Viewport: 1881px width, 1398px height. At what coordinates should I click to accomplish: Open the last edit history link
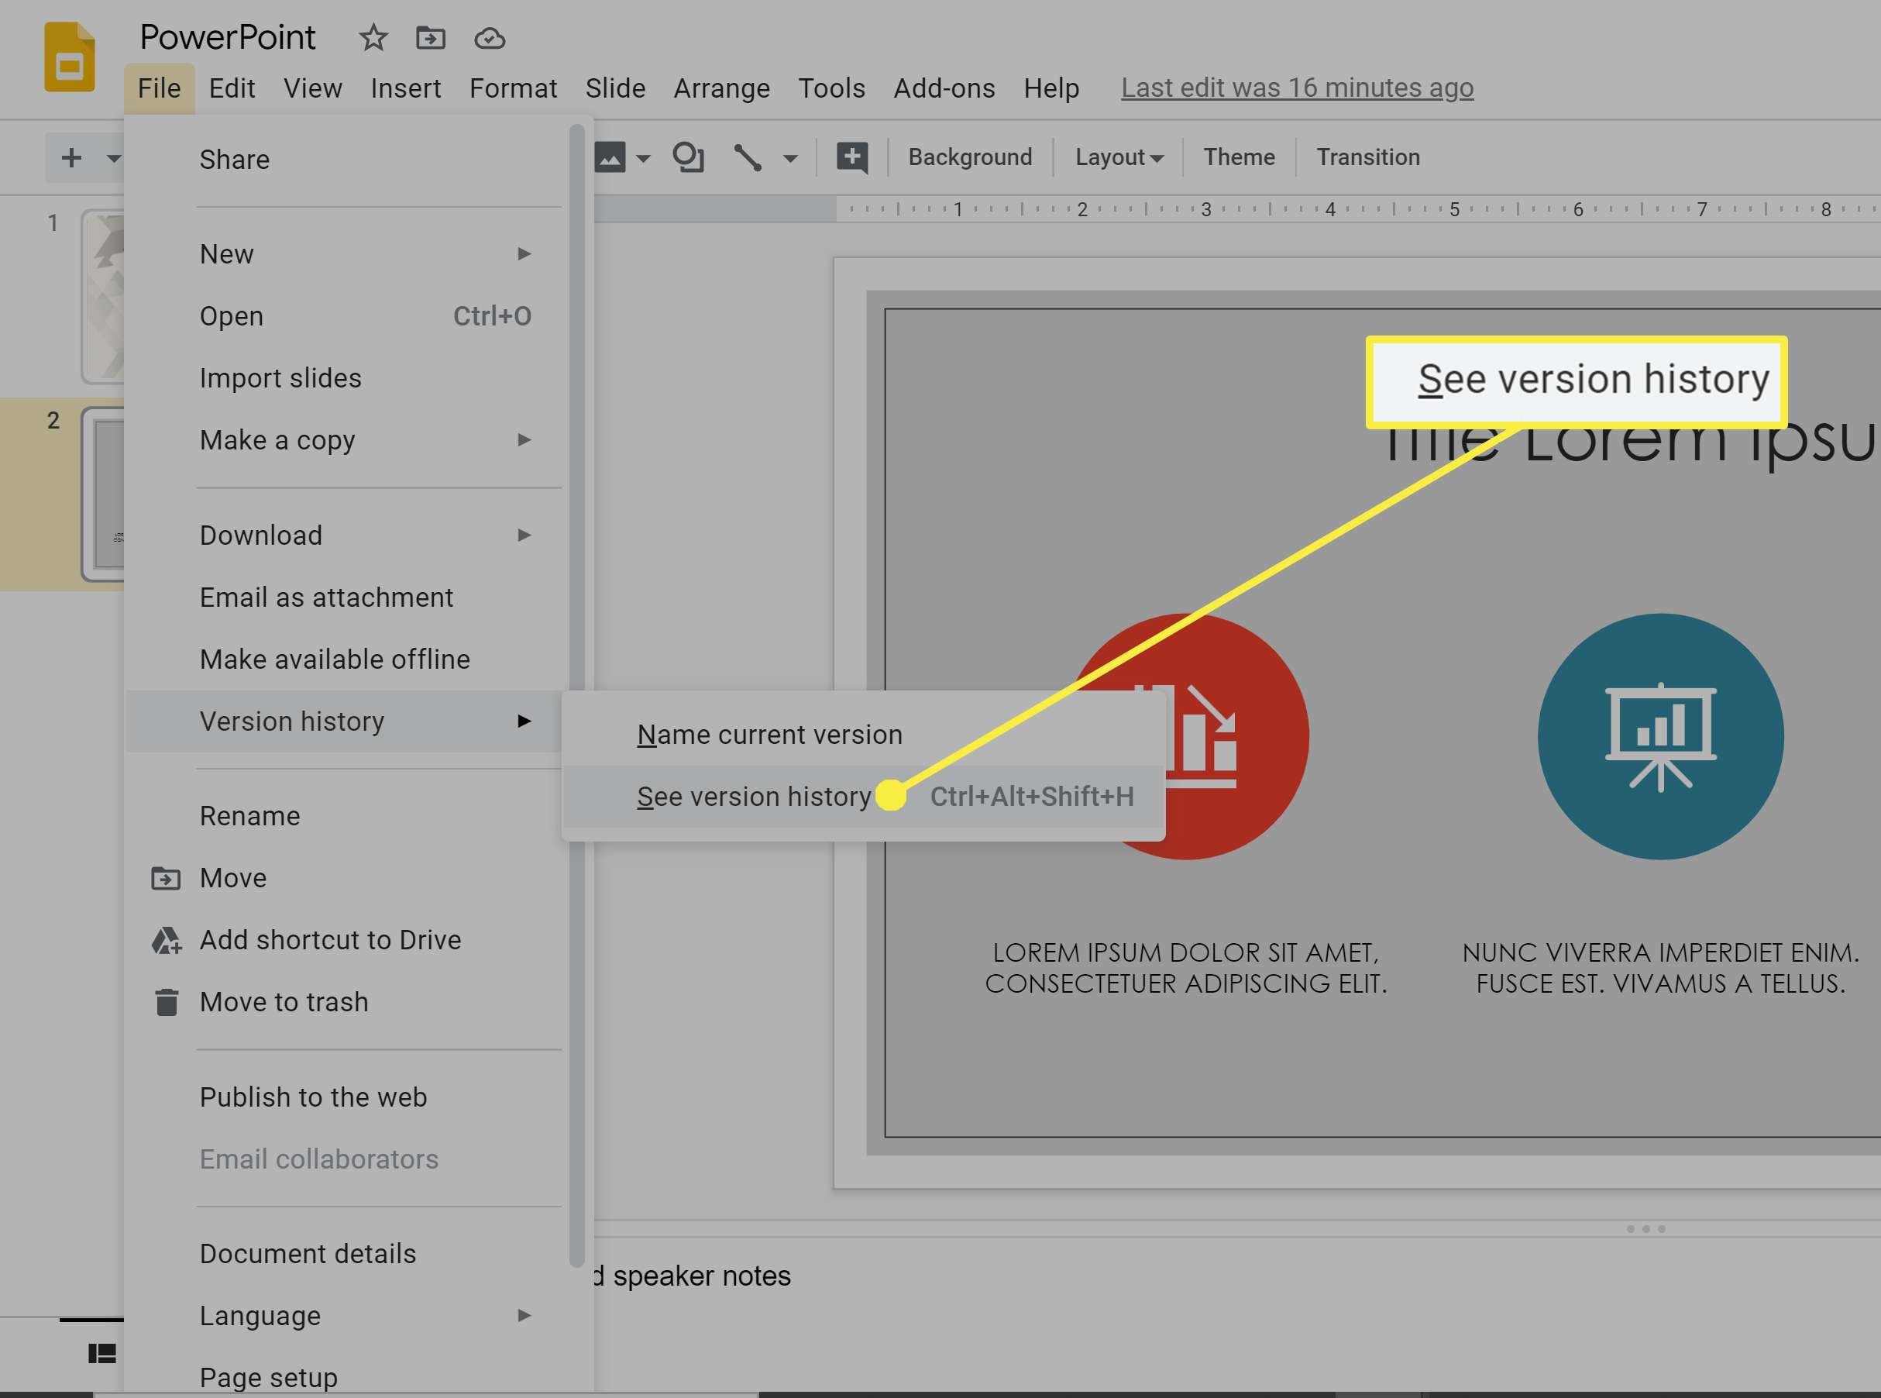(x=1298, y=88)
